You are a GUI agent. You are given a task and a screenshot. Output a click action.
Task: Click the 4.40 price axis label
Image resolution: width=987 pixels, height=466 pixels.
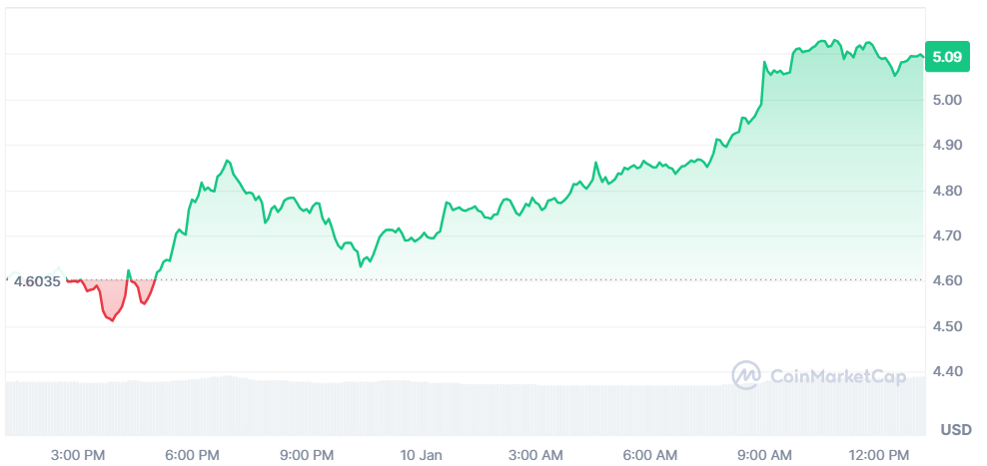(948, 371)
